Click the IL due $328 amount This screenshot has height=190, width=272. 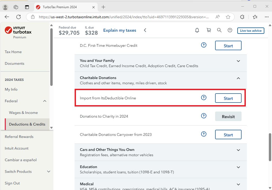click(x=91, y=33)
